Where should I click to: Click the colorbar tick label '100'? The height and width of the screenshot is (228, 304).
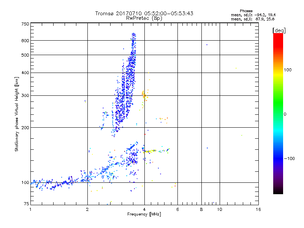tap(288, 70)
